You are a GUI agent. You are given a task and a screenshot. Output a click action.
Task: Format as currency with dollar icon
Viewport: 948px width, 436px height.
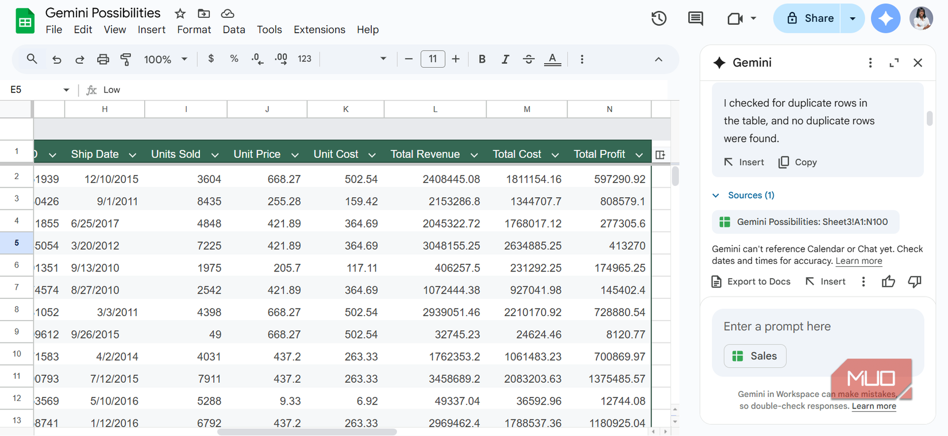click(211, 59)
